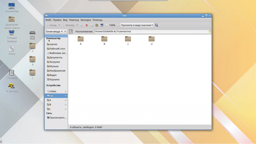Open the Правка menu
256x144 pixels.
point(57,20)
